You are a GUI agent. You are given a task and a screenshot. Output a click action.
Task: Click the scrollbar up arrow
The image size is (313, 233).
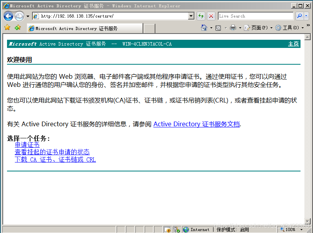(308, 37)
